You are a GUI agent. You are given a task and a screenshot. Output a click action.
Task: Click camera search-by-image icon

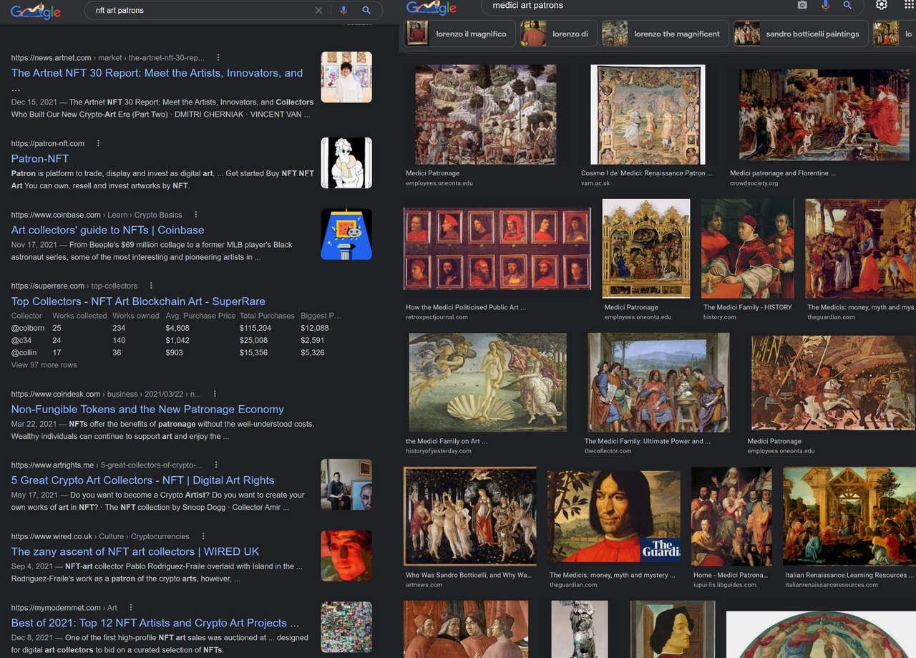(802, 5)
